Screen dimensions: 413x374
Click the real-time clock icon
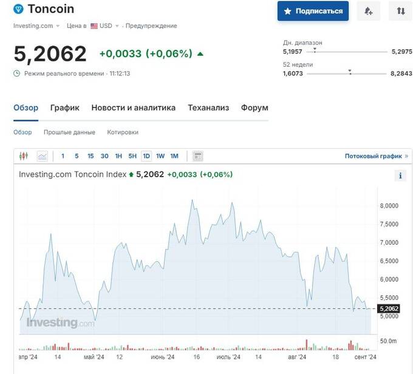pos(16,73)
